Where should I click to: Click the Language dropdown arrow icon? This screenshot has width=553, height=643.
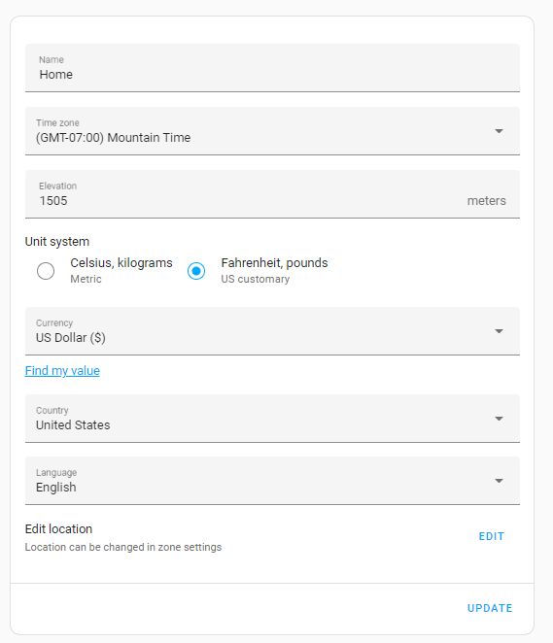tap(499, 481)
